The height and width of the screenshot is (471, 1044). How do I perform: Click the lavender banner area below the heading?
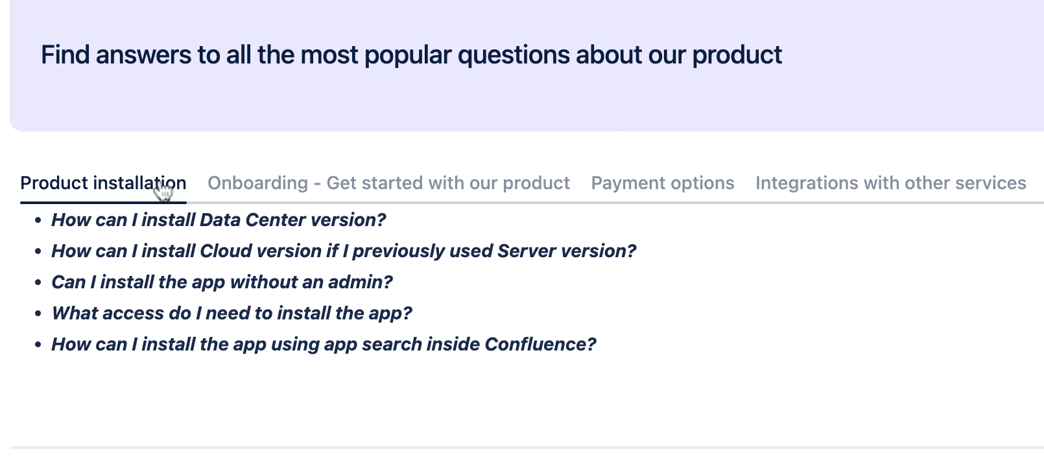tap(519, 104)
